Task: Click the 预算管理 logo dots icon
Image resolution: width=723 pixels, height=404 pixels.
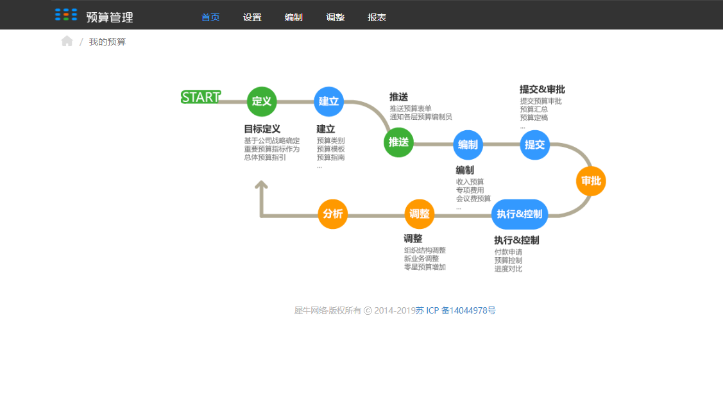Action: [66, 15]
